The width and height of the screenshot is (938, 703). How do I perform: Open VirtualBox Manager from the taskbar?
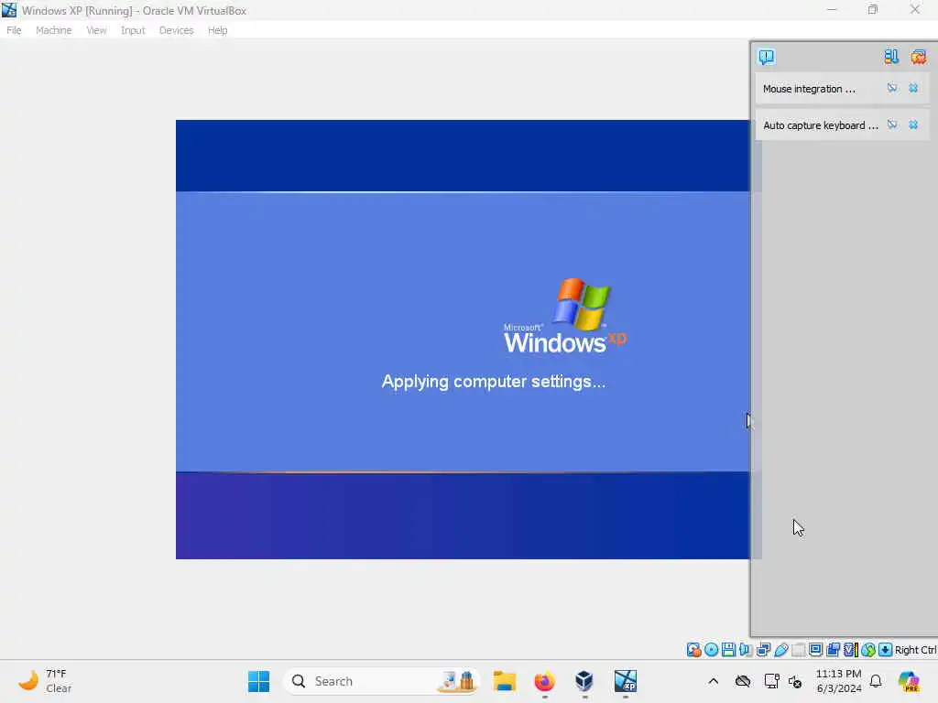pyautogui.click(x=584, y=681)
